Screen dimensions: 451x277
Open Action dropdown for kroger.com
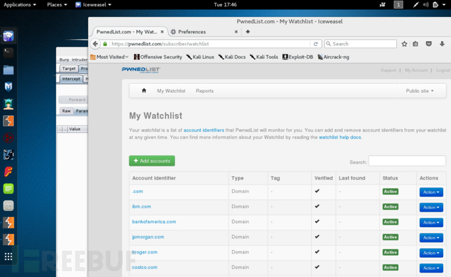pos(431,253)
